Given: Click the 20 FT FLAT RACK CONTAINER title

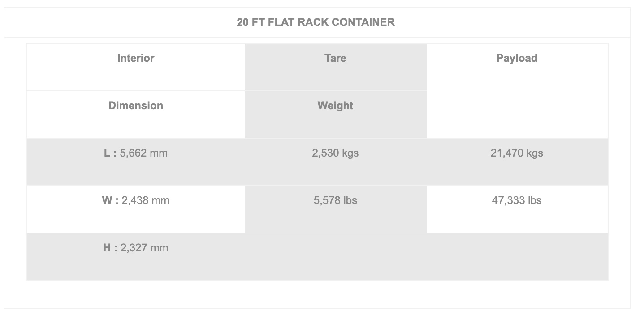Looking at the screenshot, I should pos(316,22).
